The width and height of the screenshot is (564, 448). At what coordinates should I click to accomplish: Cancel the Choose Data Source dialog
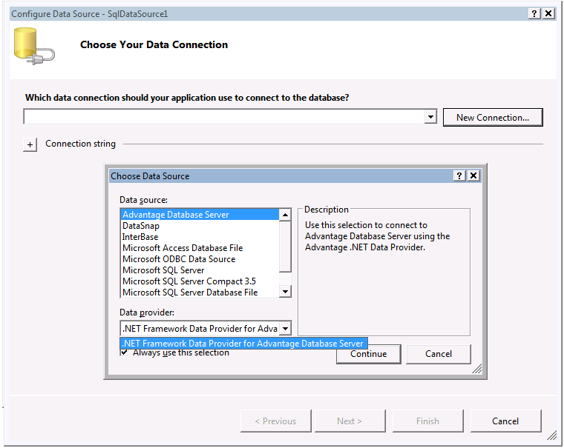(439, 354)
